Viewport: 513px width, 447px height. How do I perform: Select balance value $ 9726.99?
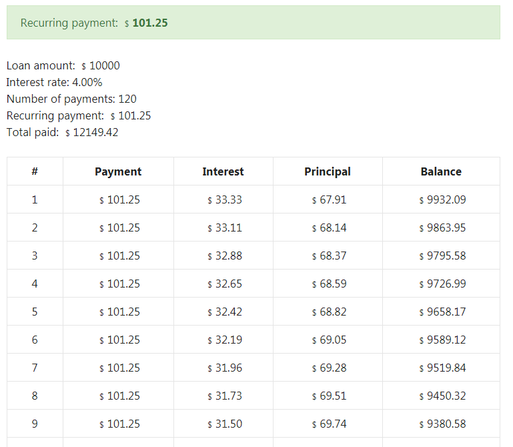tap(443, 284)
